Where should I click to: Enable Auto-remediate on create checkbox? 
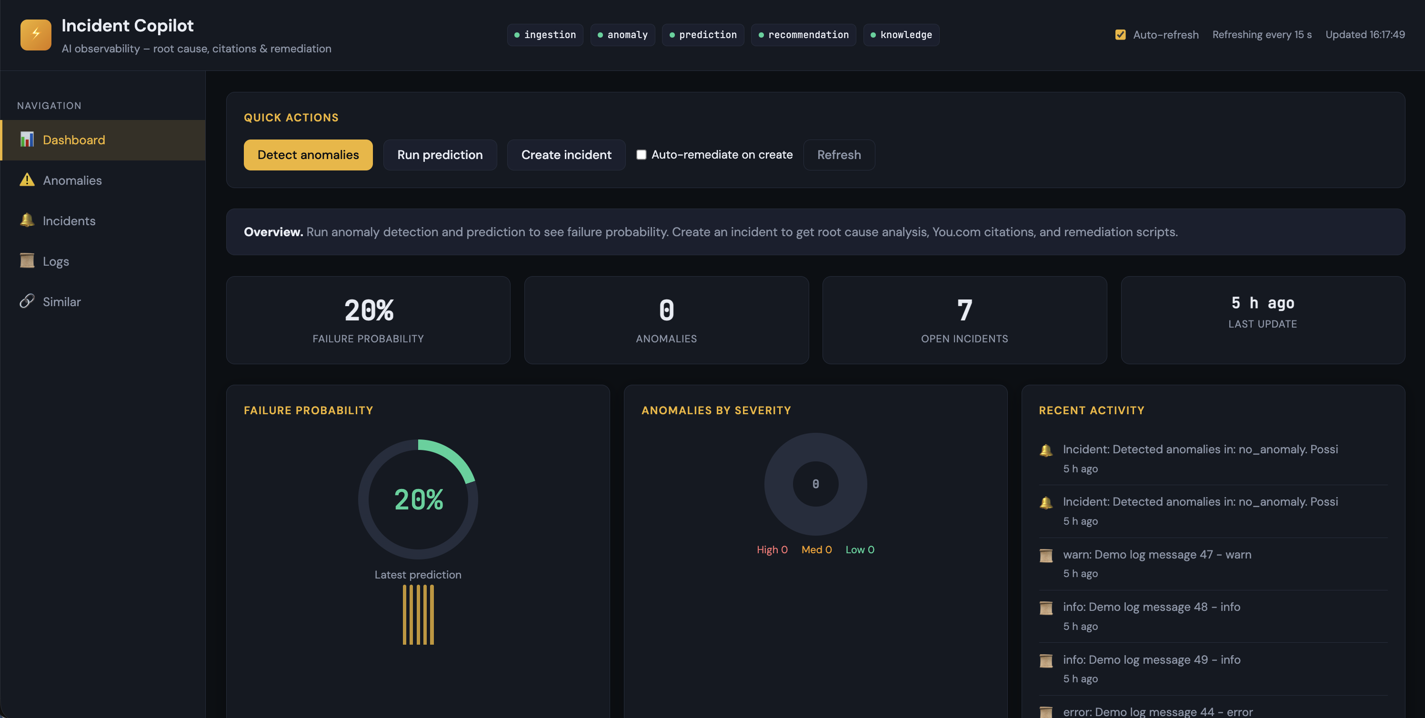click(641, 155)
